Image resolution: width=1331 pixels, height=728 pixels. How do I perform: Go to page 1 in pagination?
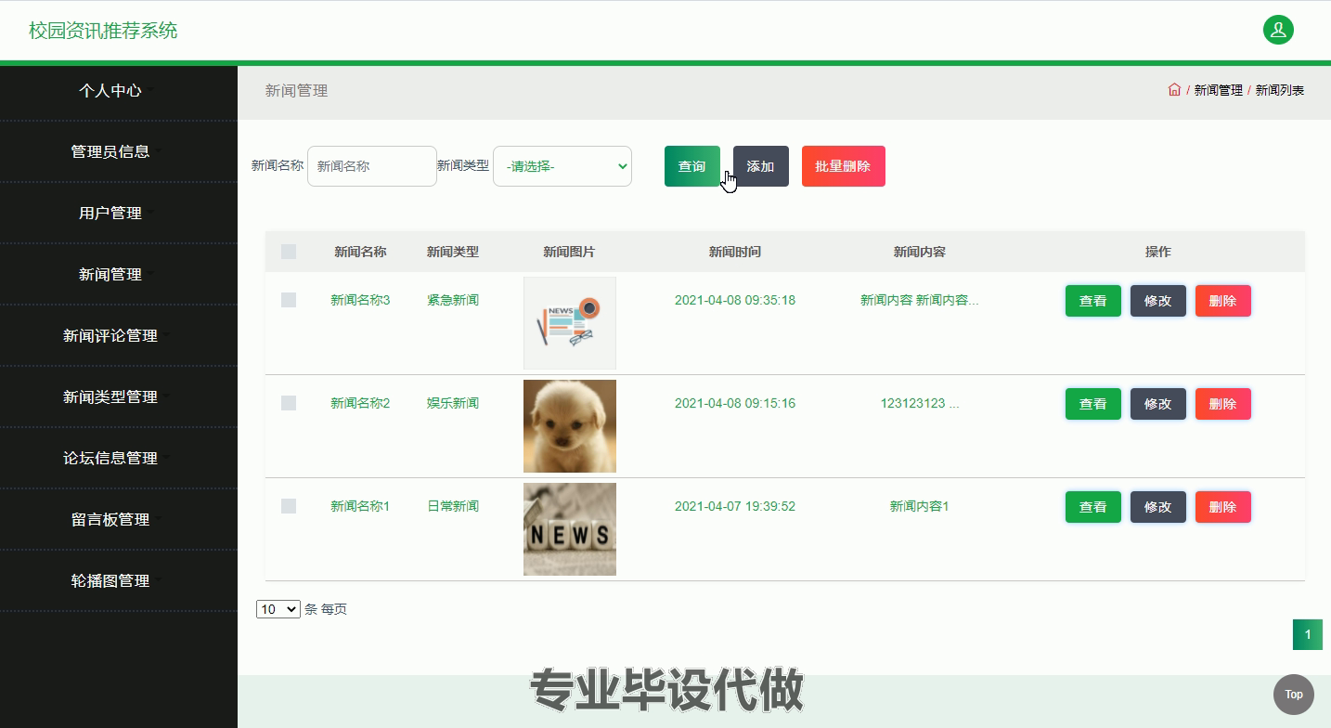point(1308,635)
